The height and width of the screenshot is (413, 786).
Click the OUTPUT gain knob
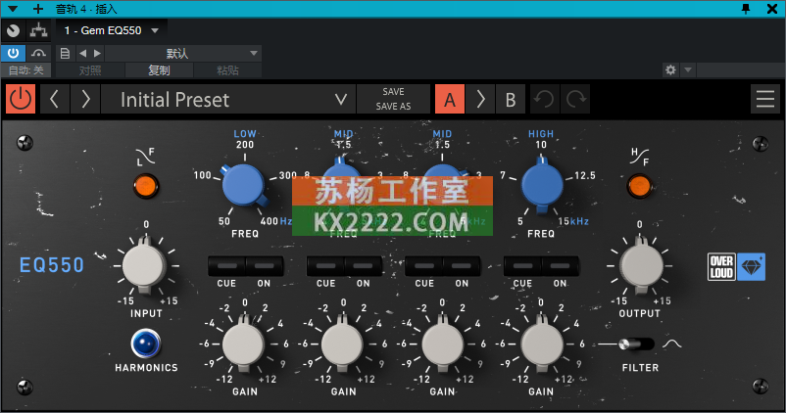pos(641,265)
